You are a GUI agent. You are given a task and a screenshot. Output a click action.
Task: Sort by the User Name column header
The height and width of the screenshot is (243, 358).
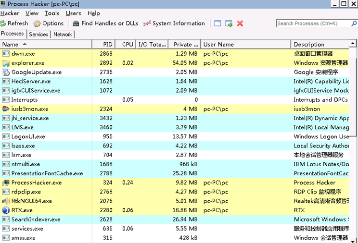click(246, 44)
